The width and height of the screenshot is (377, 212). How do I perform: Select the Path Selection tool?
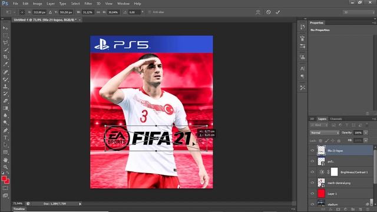[5, 145]
